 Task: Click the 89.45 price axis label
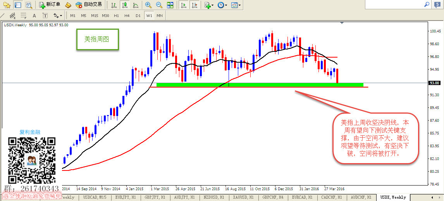435,108
